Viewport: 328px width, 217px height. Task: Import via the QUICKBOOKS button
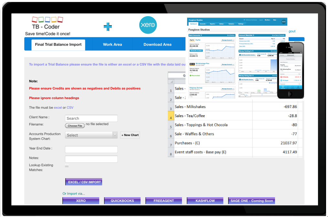[122, 201]
